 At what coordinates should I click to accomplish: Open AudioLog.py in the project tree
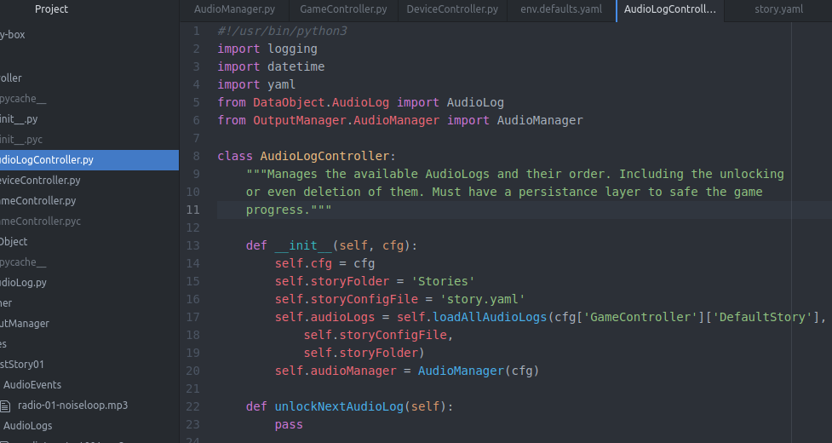click(x=23, y=282)
